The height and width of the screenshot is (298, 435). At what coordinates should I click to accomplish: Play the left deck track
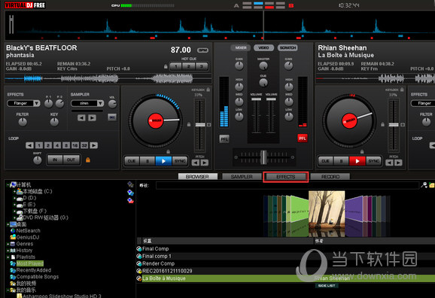[x=163, y=161]
